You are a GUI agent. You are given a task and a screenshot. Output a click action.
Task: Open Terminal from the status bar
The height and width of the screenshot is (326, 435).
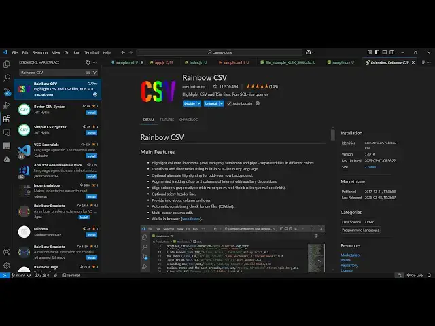pyautogui.click(x=71, y=275)
